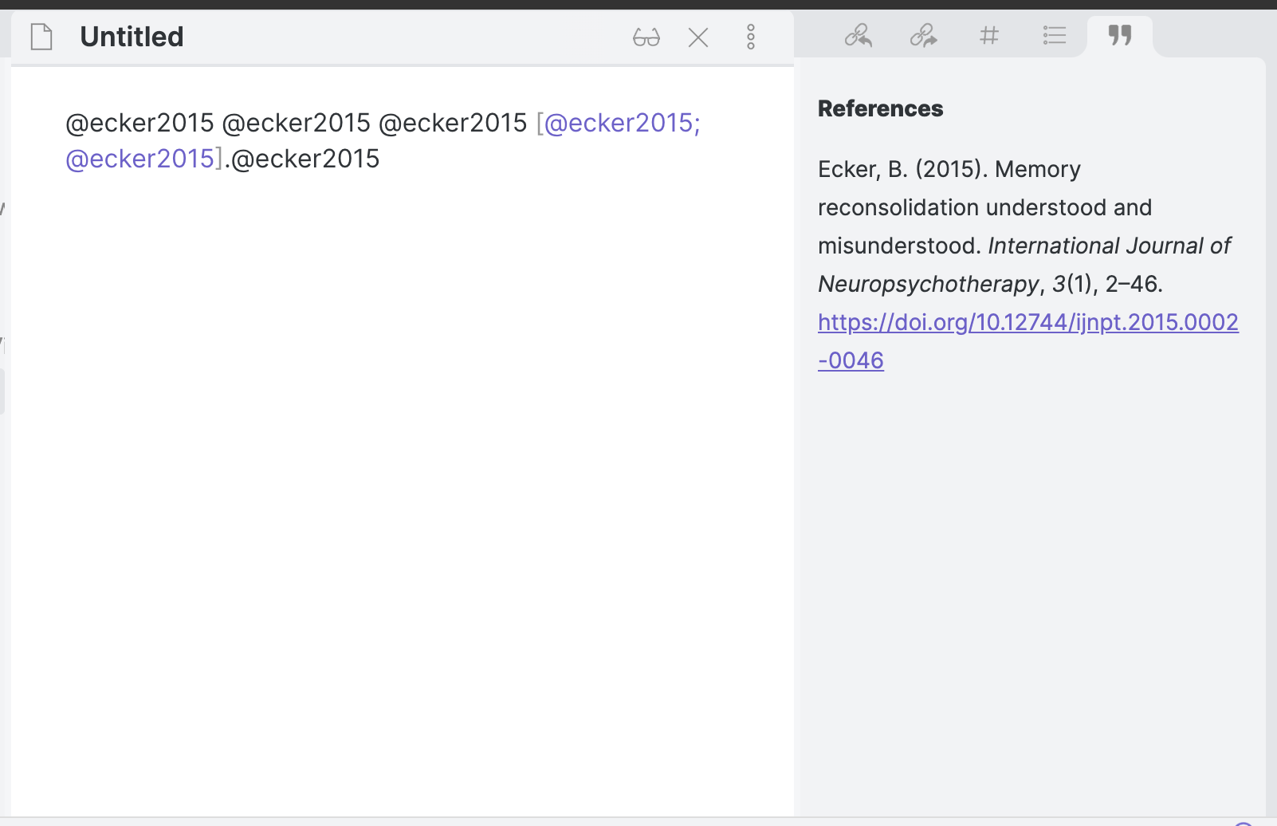Toggle reading view with the glasses icon
The width and height of the screenshot is (1277, 826).
tap(646, 37)
